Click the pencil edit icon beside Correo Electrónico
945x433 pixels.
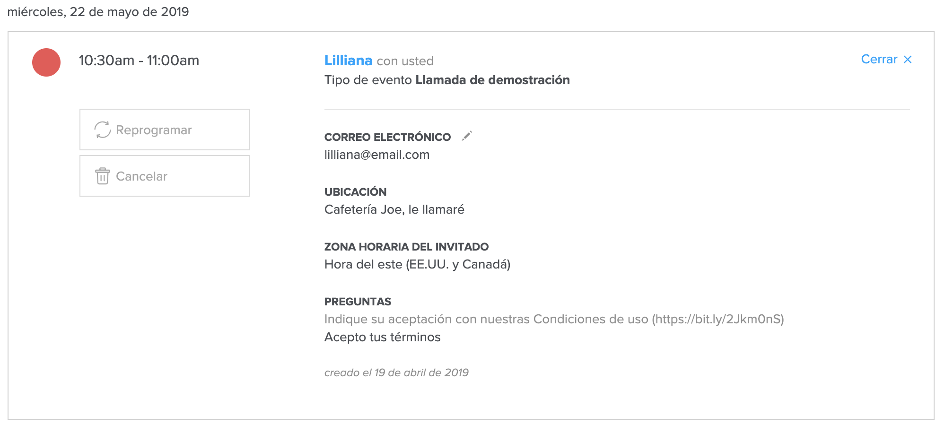pos(467,136)
